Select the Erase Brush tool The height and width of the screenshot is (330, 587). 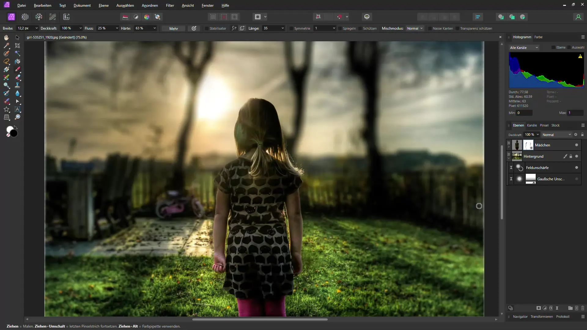(x=17, y=77)
